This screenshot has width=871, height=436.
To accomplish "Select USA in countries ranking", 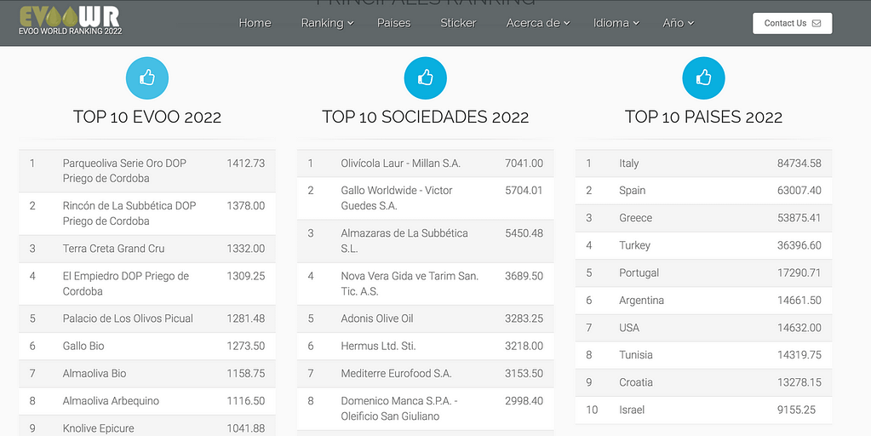I will click(x=629, y=328).
